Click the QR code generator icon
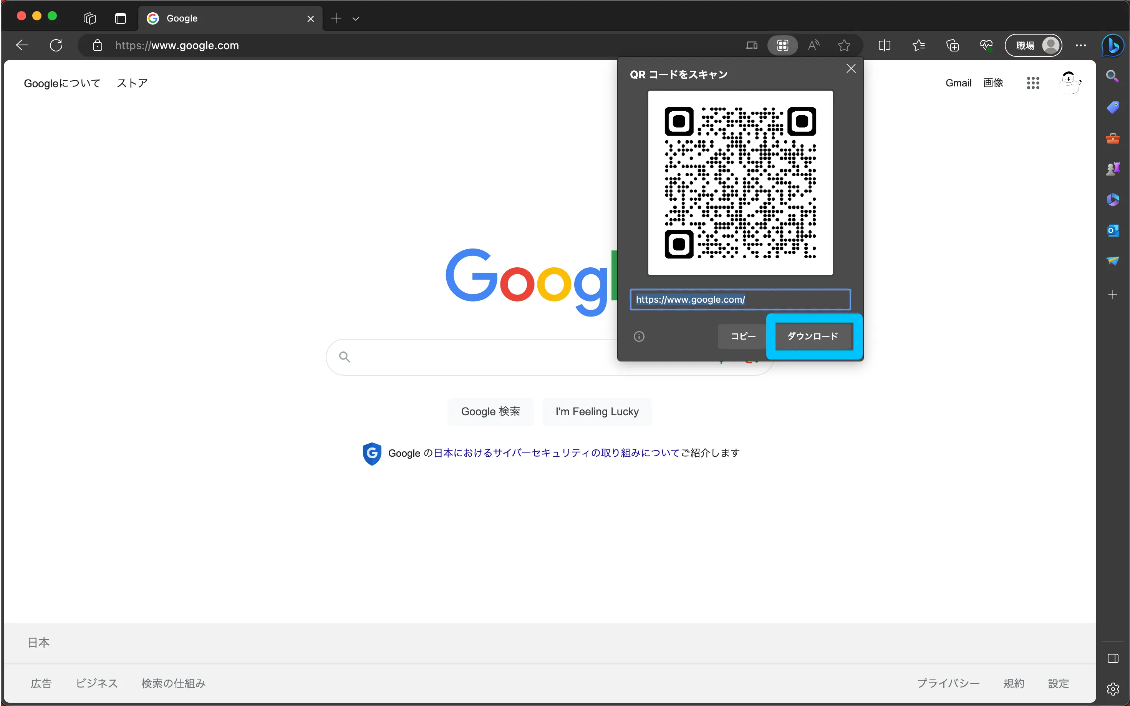This screenshot has width=1130, height=706. coord(782,45)
